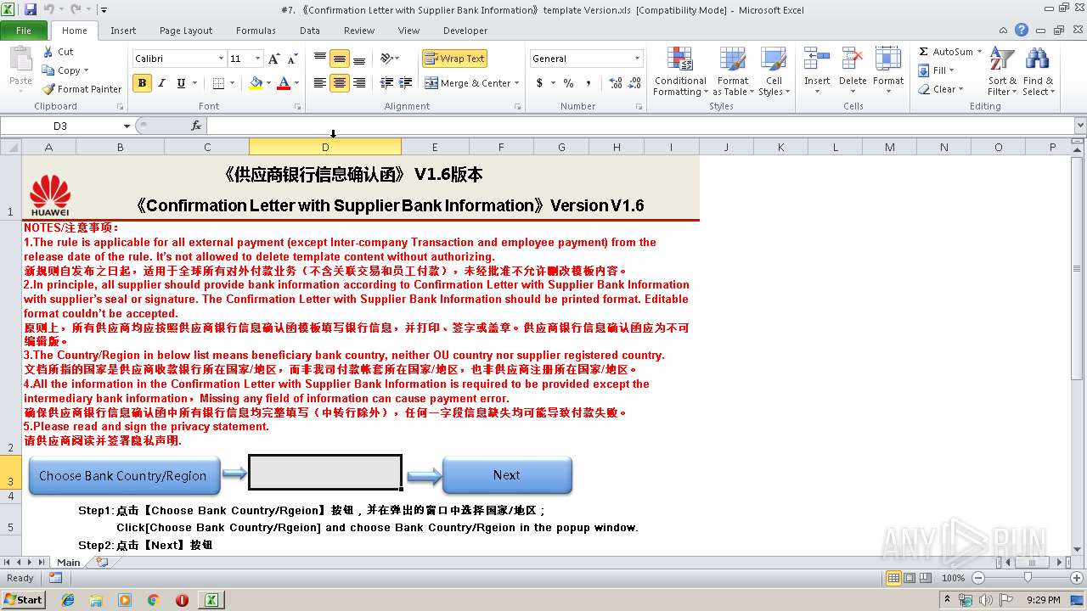Open the font name Calibri dropdown
This screenshot has height=611, width=1087.
221,59
